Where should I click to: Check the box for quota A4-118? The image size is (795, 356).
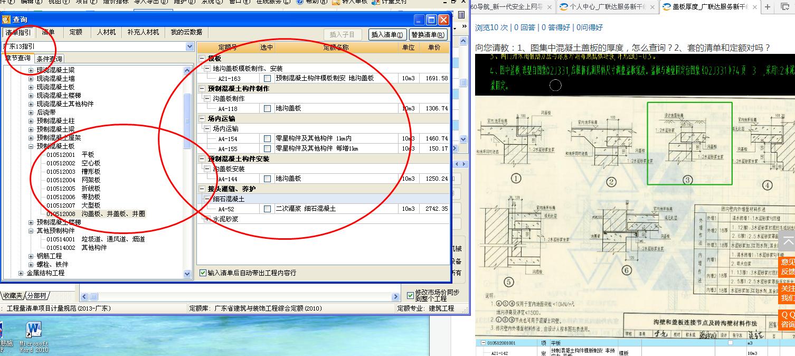click(267, 108)
